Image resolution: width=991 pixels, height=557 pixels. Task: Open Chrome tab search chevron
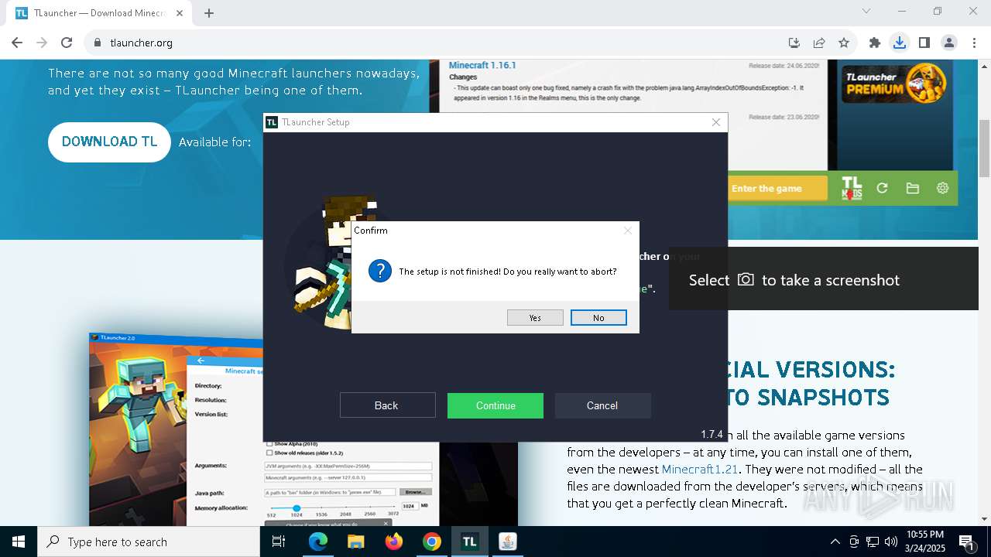click(866, 11)
